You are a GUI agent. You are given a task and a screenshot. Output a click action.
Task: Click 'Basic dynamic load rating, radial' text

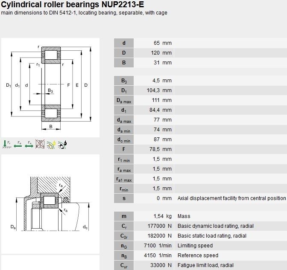pyautogui.click(x=216, y=226)
